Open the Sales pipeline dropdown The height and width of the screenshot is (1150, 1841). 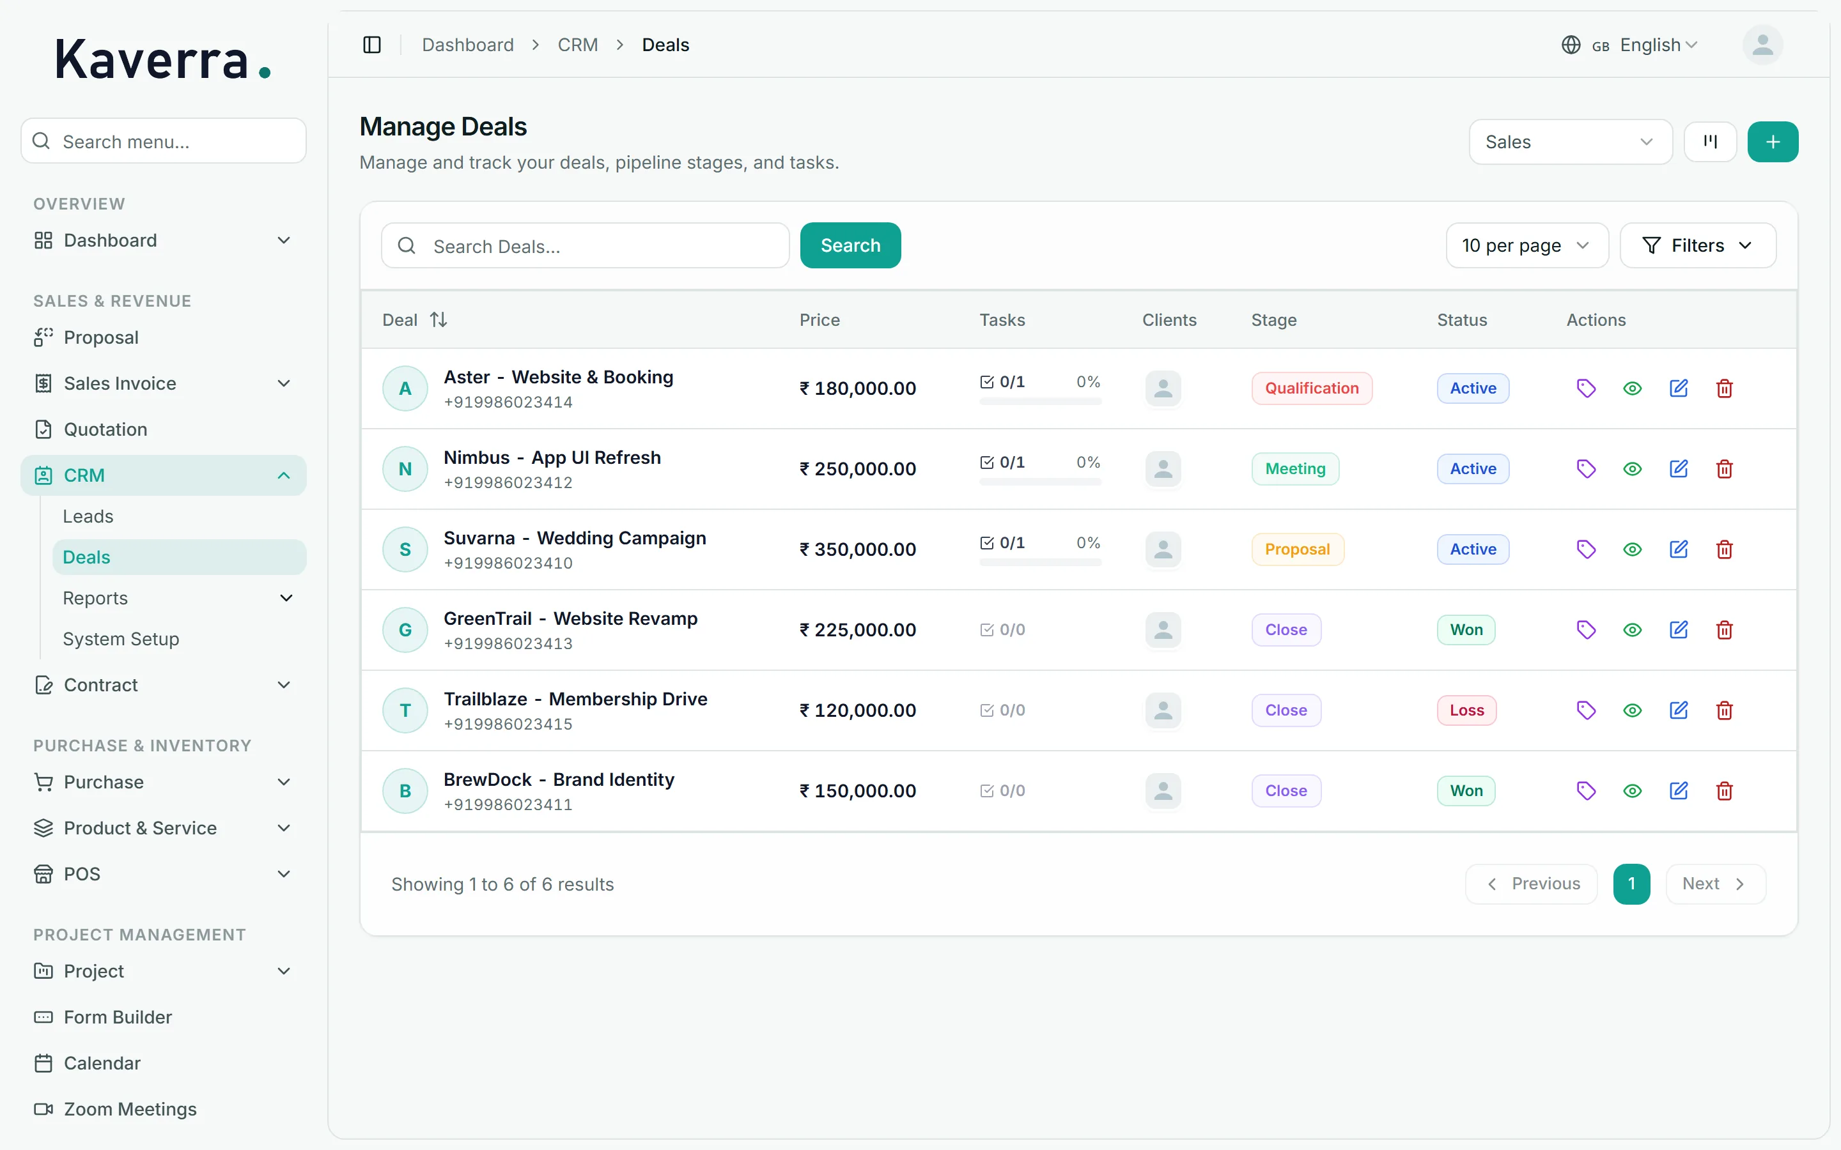pos(1570,141)
